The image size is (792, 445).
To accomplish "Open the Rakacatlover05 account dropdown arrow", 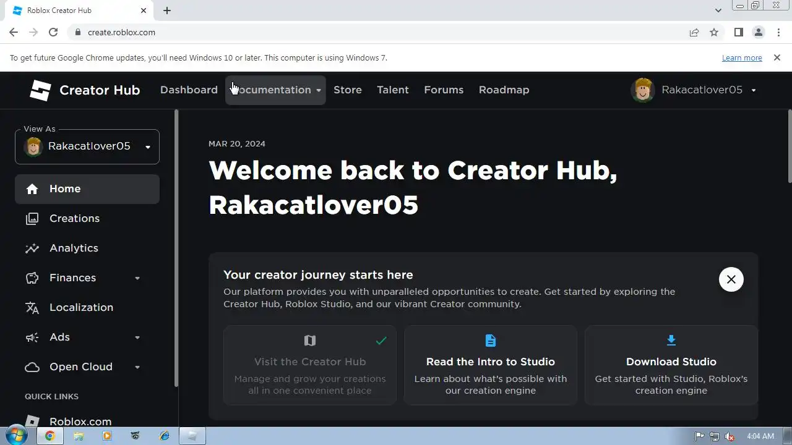I will (753, 90).
